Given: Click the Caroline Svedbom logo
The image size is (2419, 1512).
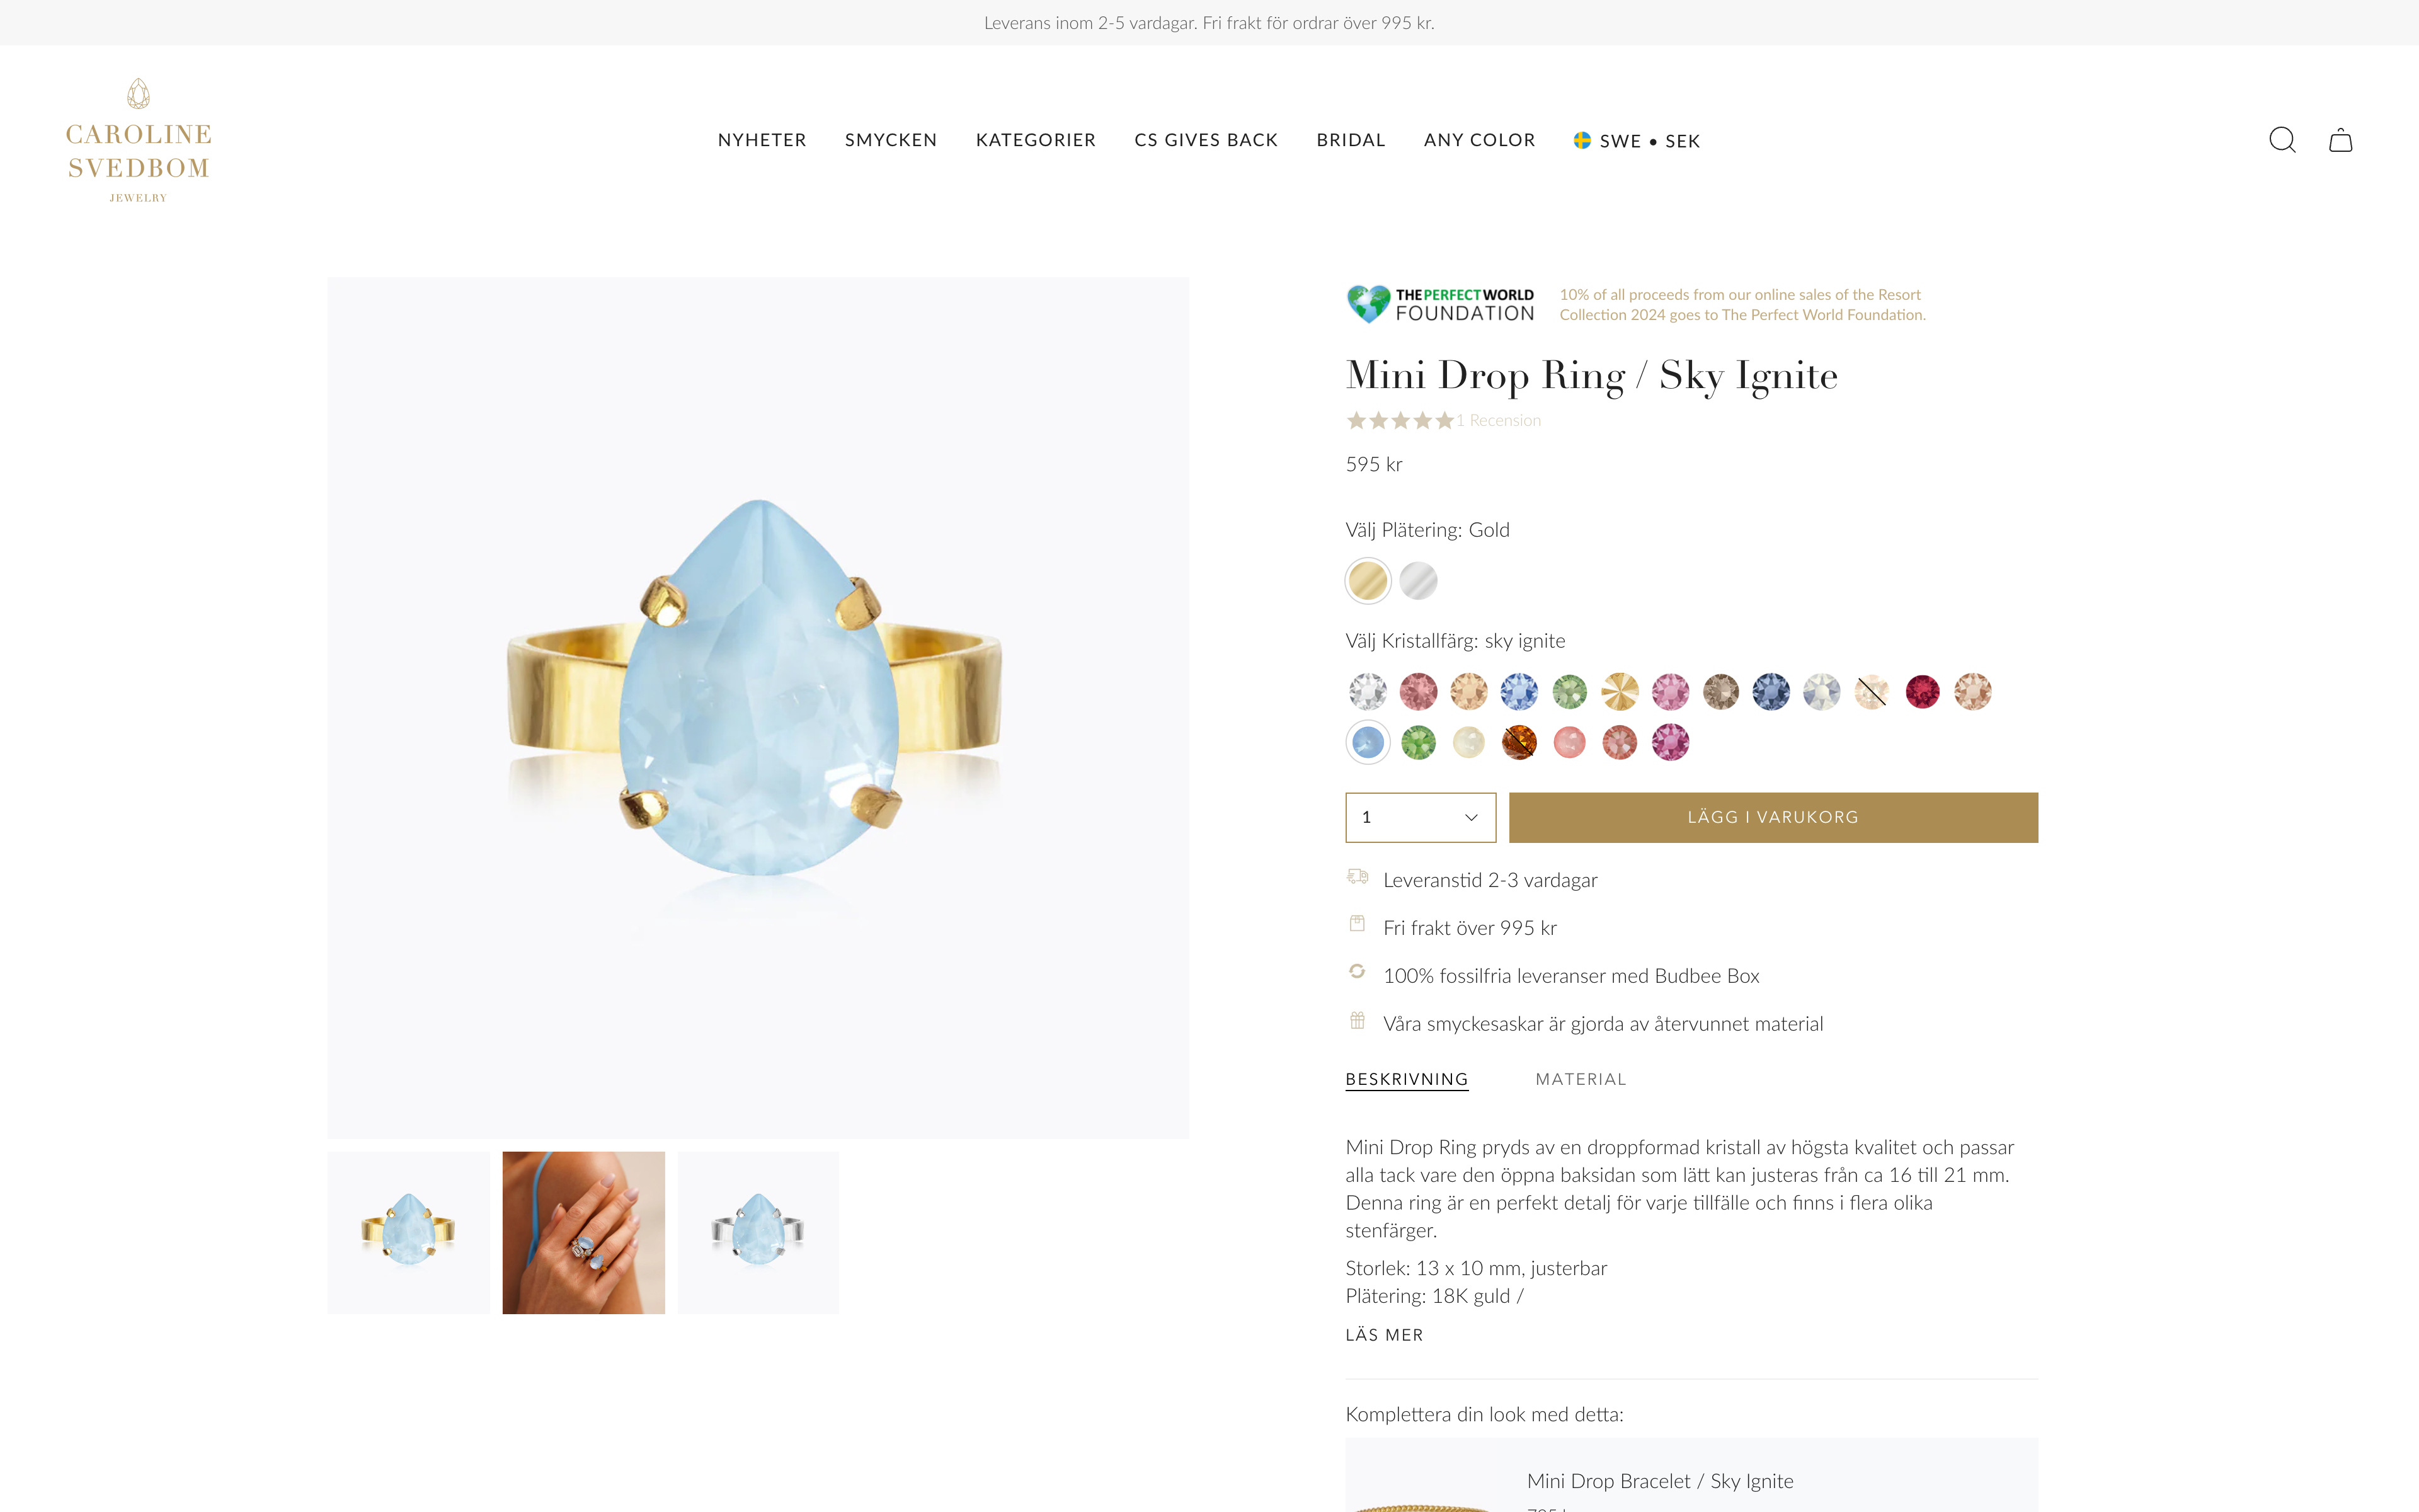Looking at the screenshot, I should pyautogui.click(x=139, y=141).
